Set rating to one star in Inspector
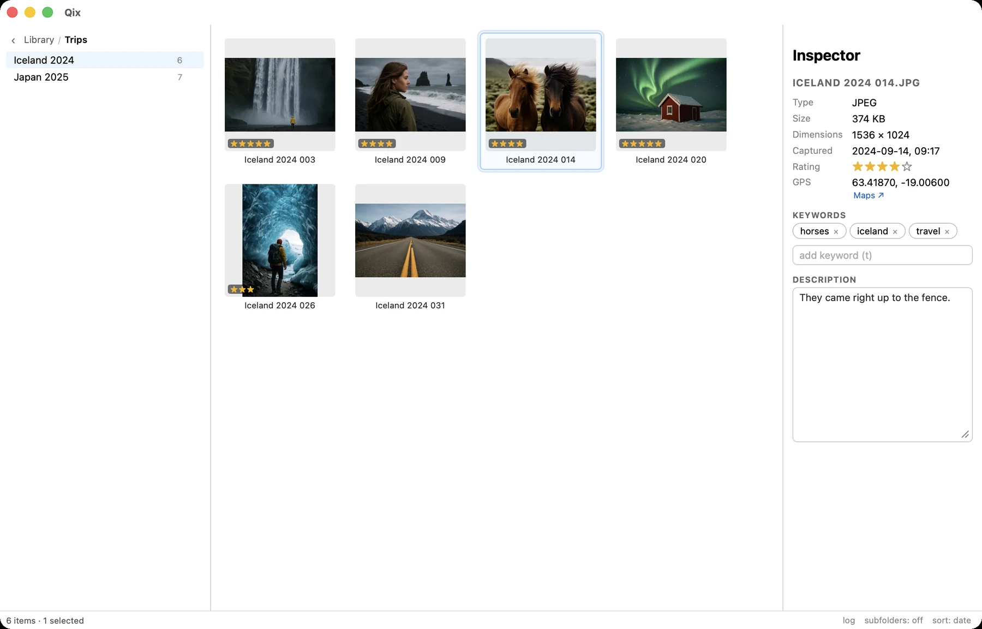Image resolution: width=982 pixels, height=629 pixels. (x=858, y=166)
